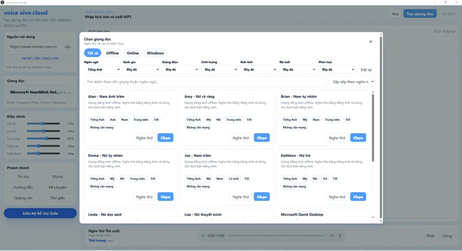The width and height of the screenshot is (462, 251).
Task: Switch to the Online voices tab
Action: pyautogui.click(x=133, y=53)
